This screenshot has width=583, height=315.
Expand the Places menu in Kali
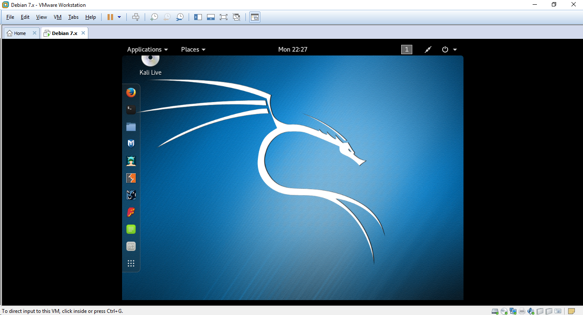click(193, 50)
